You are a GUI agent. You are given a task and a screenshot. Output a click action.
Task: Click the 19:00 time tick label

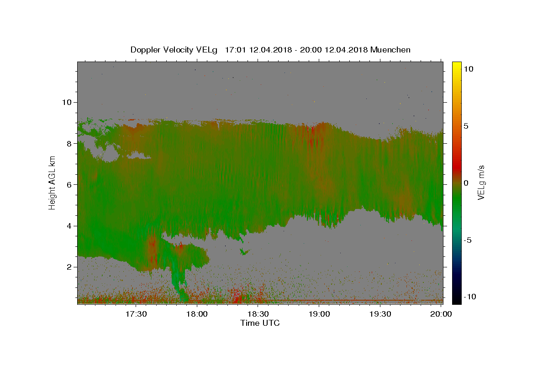(x=320, y=314)
